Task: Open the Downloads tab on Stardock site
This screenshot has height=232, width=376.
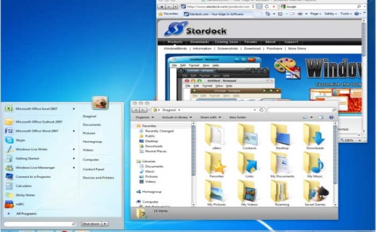Action: click(x=199, y=42)
